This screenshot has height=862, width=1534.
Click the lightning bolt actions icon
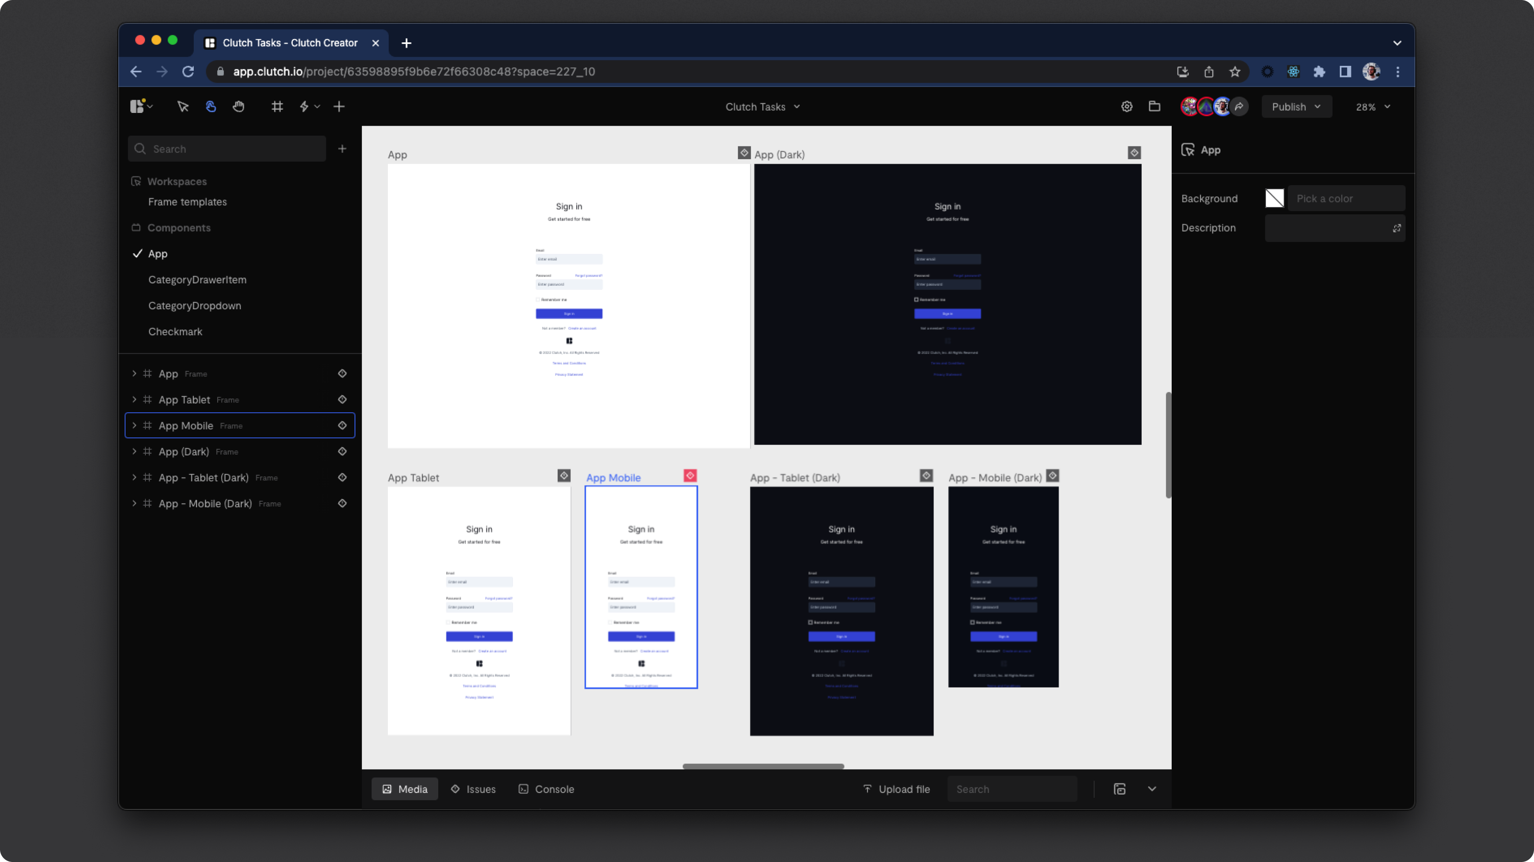click(304, 107)
